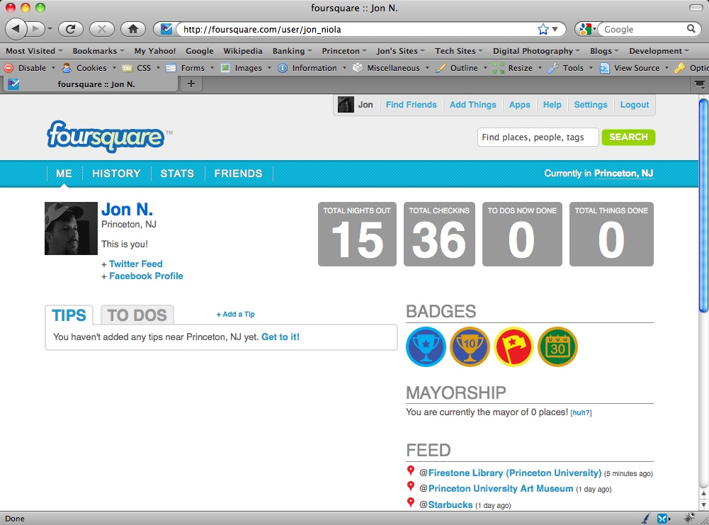Click the green 30 calendar badge
The height and width of the screenshot is (525, 709).
coord(557,347)
